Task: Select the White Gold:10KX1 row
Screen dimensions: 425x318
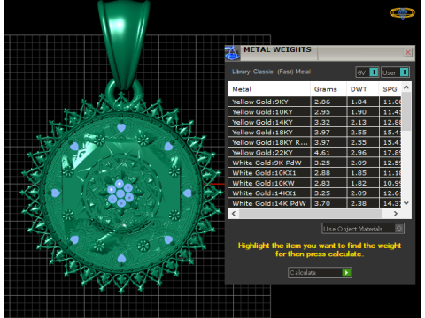Action: [x=314, y=173]
